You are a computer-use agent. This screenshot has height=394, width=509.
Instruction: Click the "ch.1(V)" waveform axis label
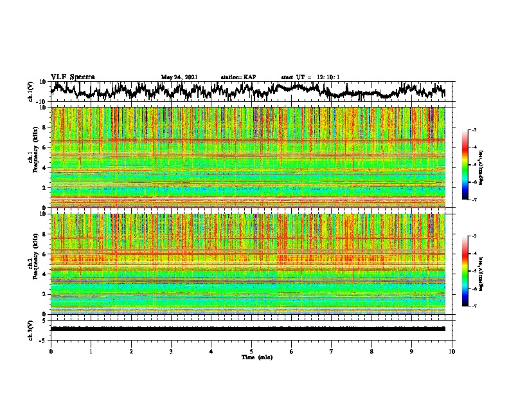coord(31,91)
